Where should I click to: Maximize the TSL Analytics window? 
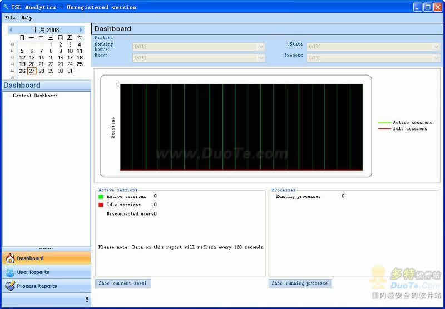coord(428,7)
